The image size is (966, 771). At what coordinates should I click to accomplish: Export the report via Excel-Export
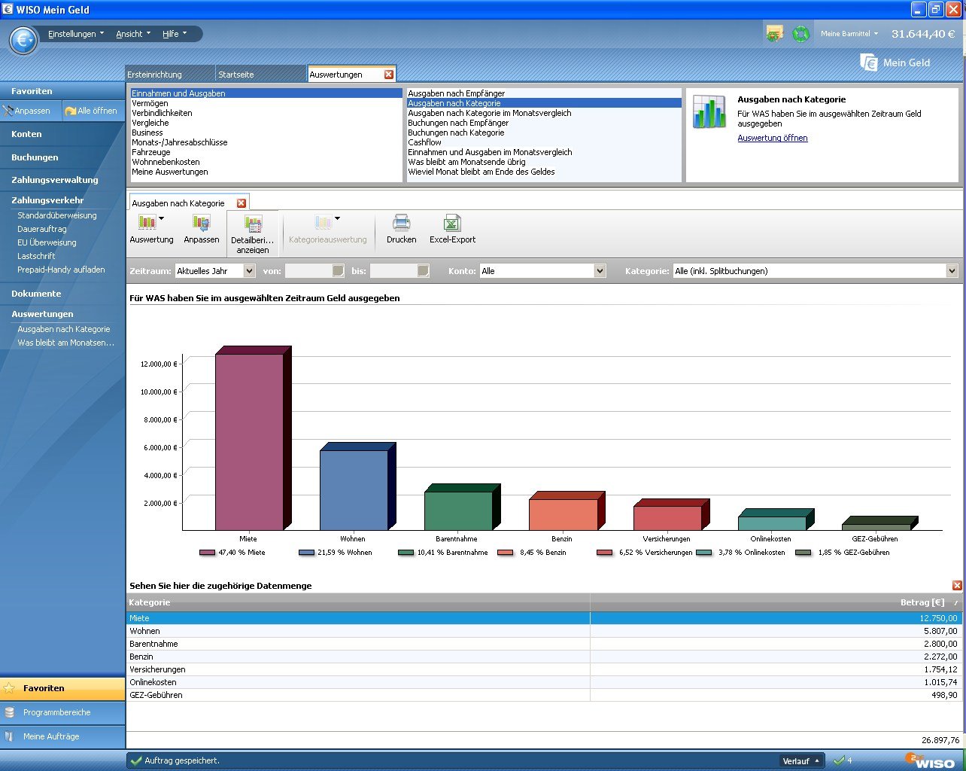(x=452, y=223)
